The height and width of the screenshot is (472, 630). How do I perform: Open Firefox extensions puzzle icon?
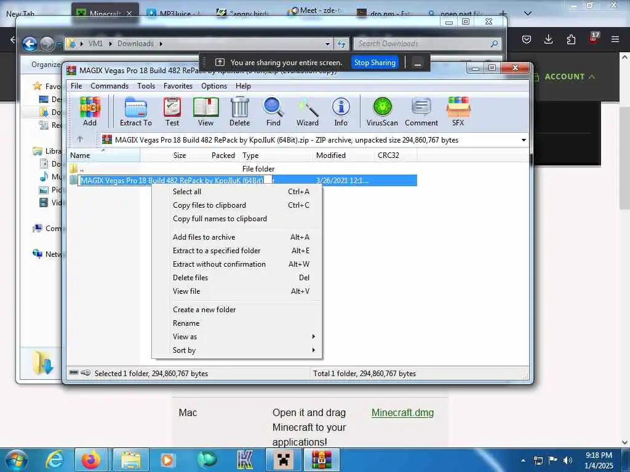(x=571, y=39)
